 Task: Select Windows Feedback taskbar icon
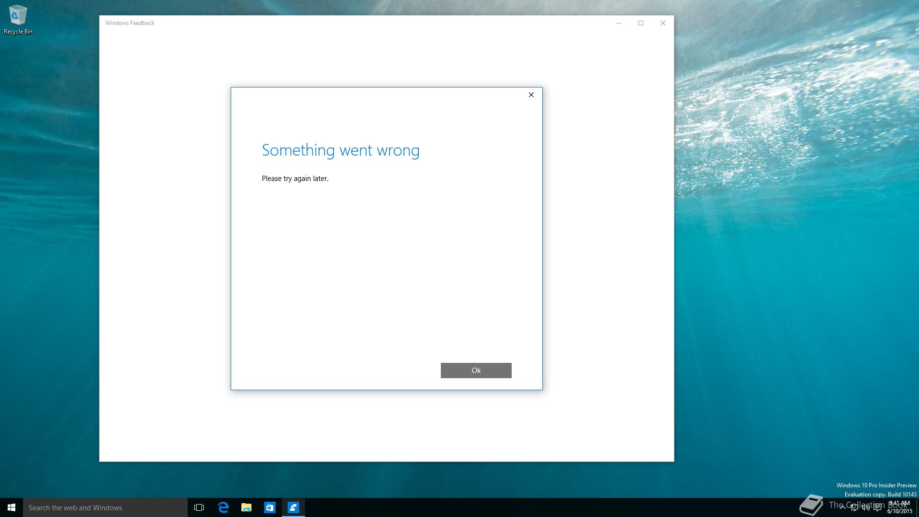point(293,507)
